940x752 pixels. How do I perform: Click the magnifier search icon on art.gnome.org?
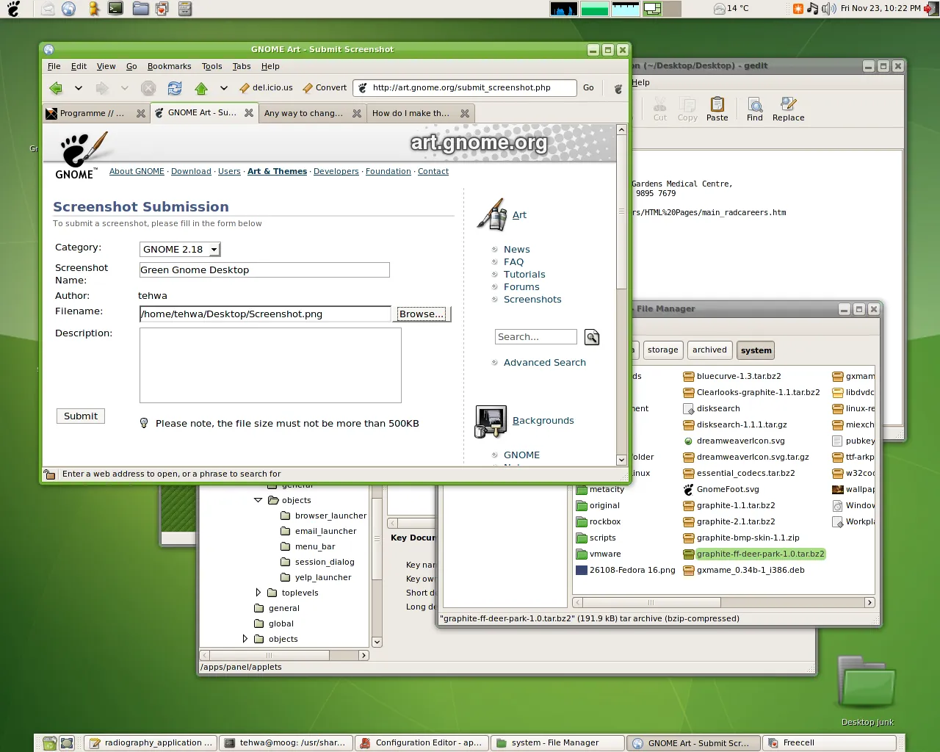[592, 336]
